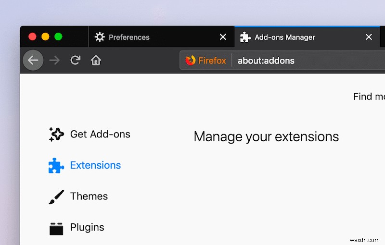The width and height of the screenshot is (385, 245).
Task: Click the about:addons address field
Action: point(266,61)
